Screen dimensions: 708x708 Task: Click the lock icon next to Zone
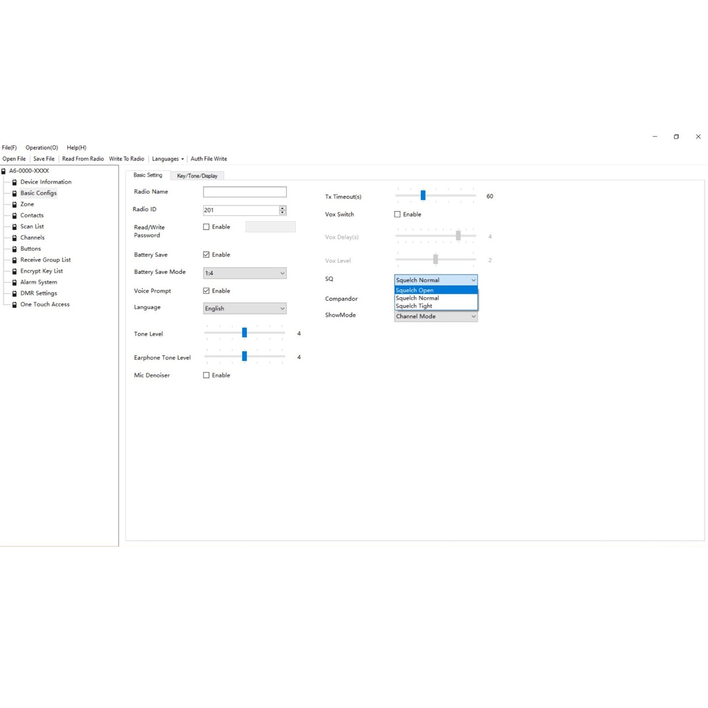coord(14,204)
